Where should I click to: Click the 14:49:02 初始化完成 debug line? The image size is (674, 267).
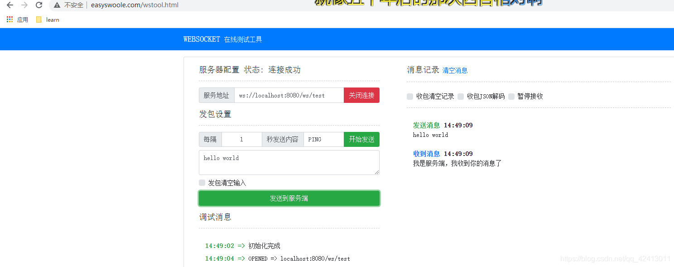click(243, 246)
